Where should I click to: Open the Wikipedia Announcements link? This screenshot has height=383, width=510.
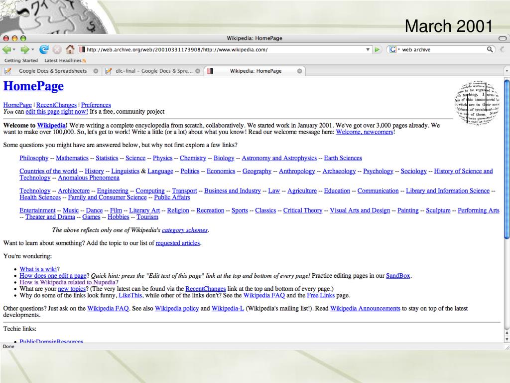[365, 308]
